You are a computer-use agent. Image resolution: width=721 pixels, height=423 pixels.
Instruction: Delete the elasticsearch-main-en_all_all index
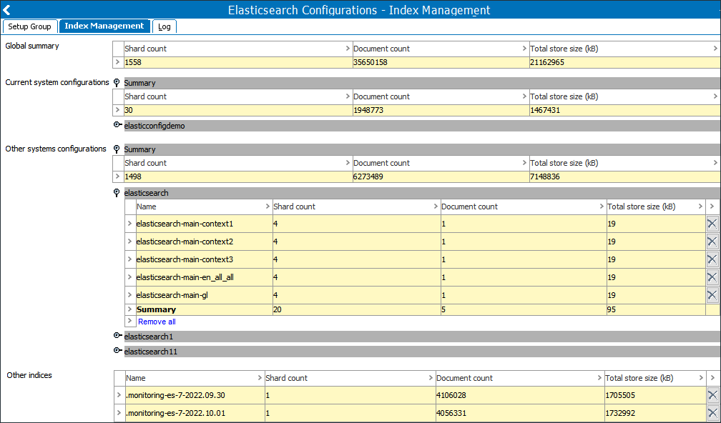click(x=712, y=277)
